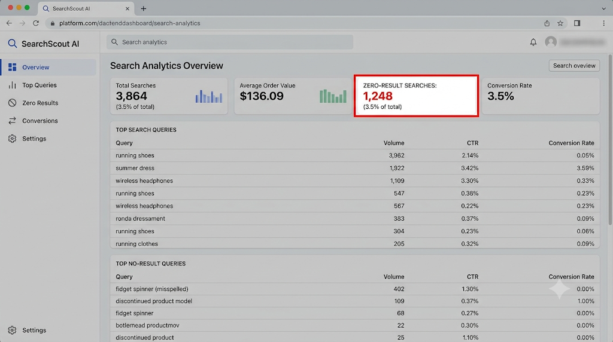Select the SearchScout AI browser tab

tap(86, 8)
